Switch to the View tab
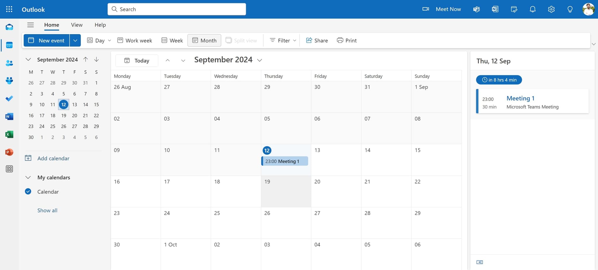 (77, 25)
